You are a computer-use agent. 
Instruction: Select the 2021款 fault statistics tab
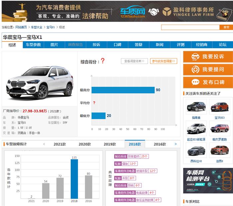click(60, 144)
